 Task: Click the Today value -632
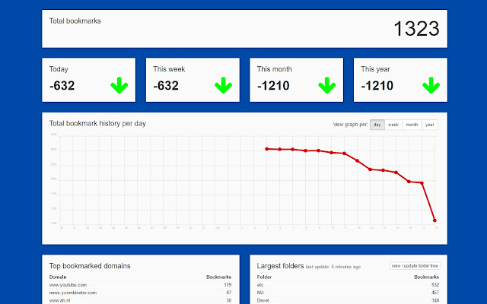pyautogui.click(x=62, y=86)
